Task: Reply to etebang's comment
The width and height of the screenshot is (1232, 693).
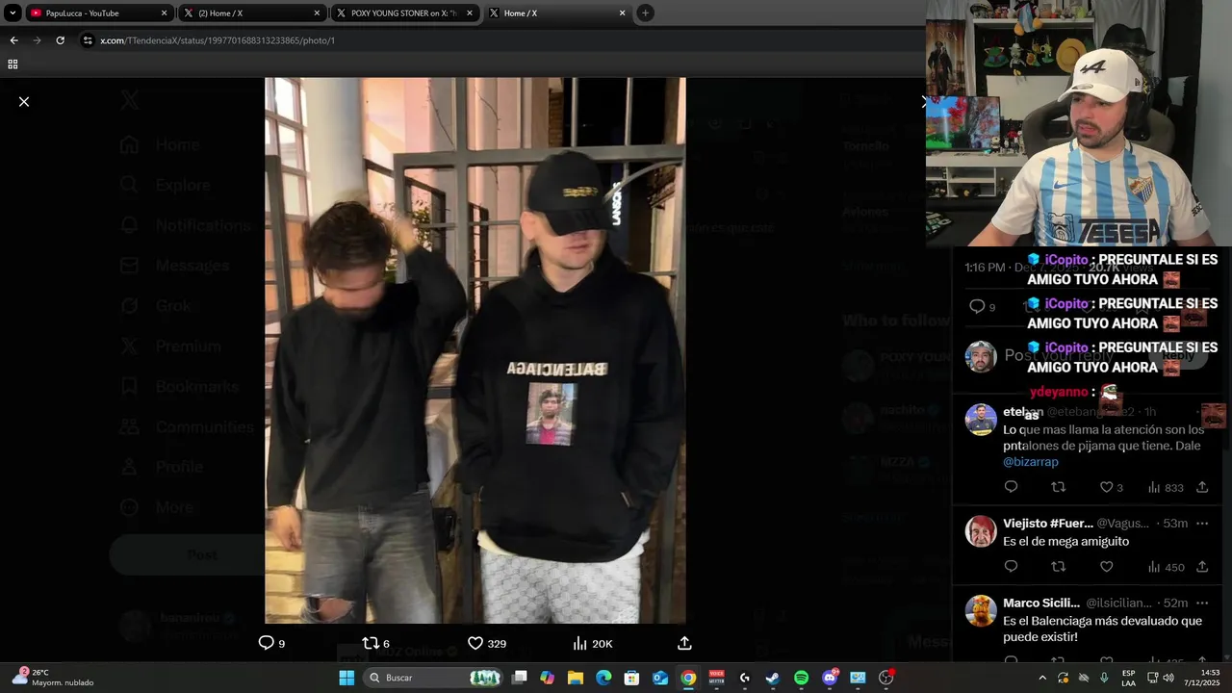Action: (1011, 487)
